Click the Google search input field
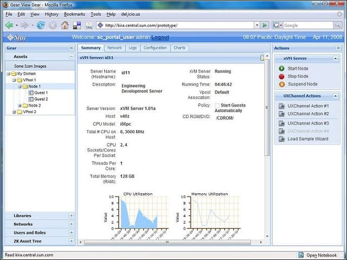This screenshot has width=347, height=260. click(308, 25)
